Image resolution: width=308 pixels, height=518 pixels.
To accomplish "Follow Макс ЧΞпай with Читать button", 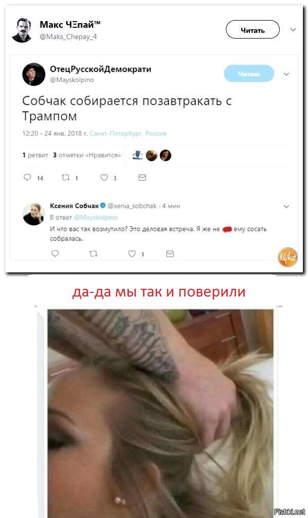I will [253, 30].
